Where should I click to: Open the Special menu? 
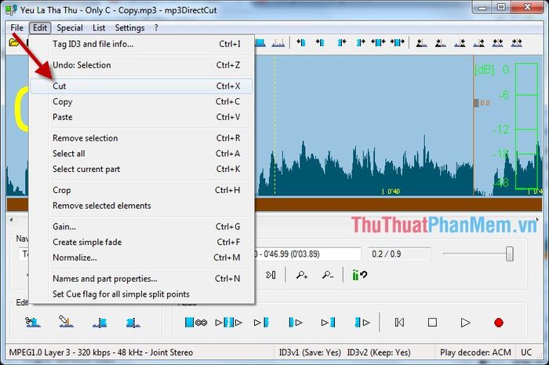click(x=70, y=27)
